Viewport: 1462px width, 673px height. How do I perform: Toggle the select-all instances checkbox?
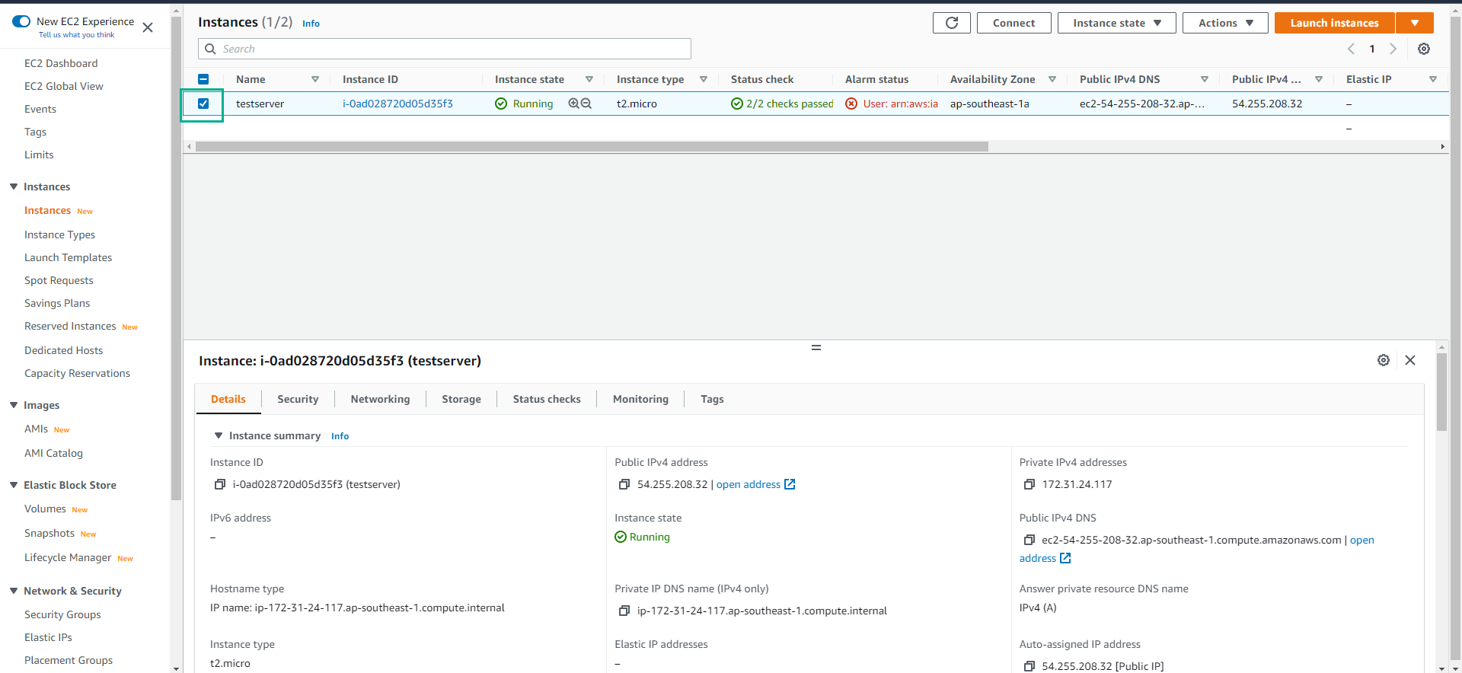pyautogui.click(x=203, y=79)
